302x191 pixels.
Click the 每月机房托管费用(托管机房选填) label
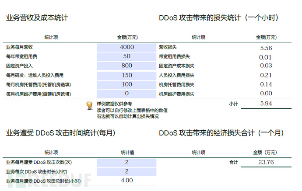click(x=39, y=85)
